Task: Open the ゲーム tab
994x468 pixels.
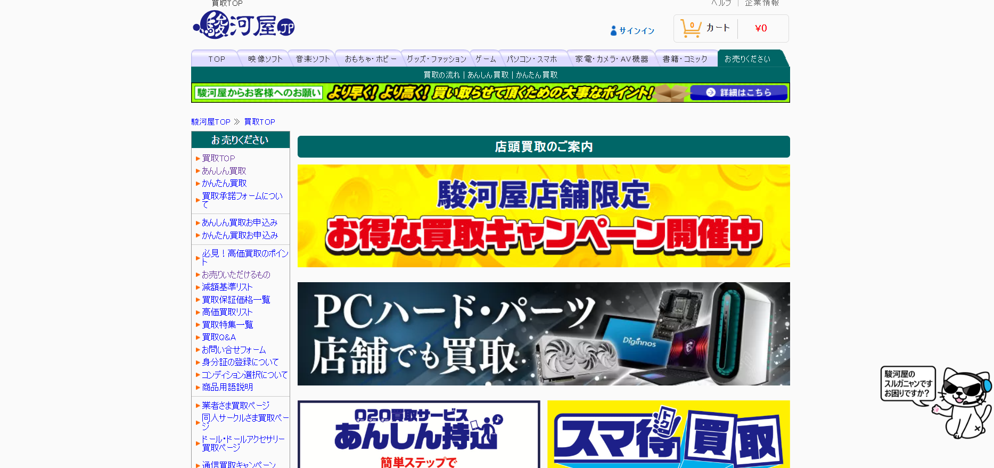Action: coord(486,59)
